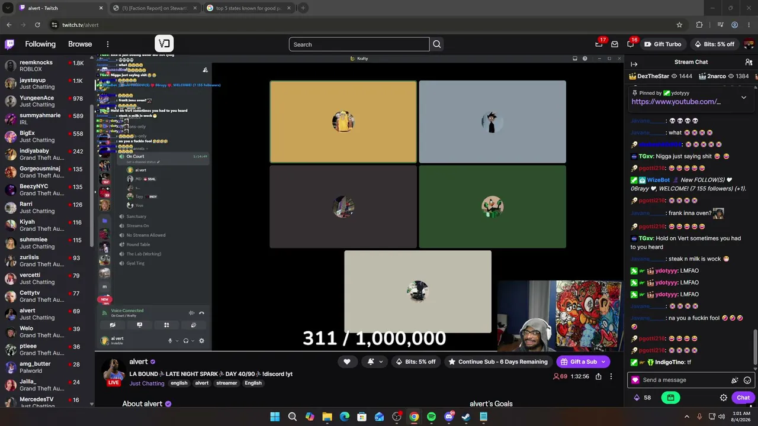Open the chat community members icon
The image size is (758, 426).
pyautogui.click(x=749, y=62)
